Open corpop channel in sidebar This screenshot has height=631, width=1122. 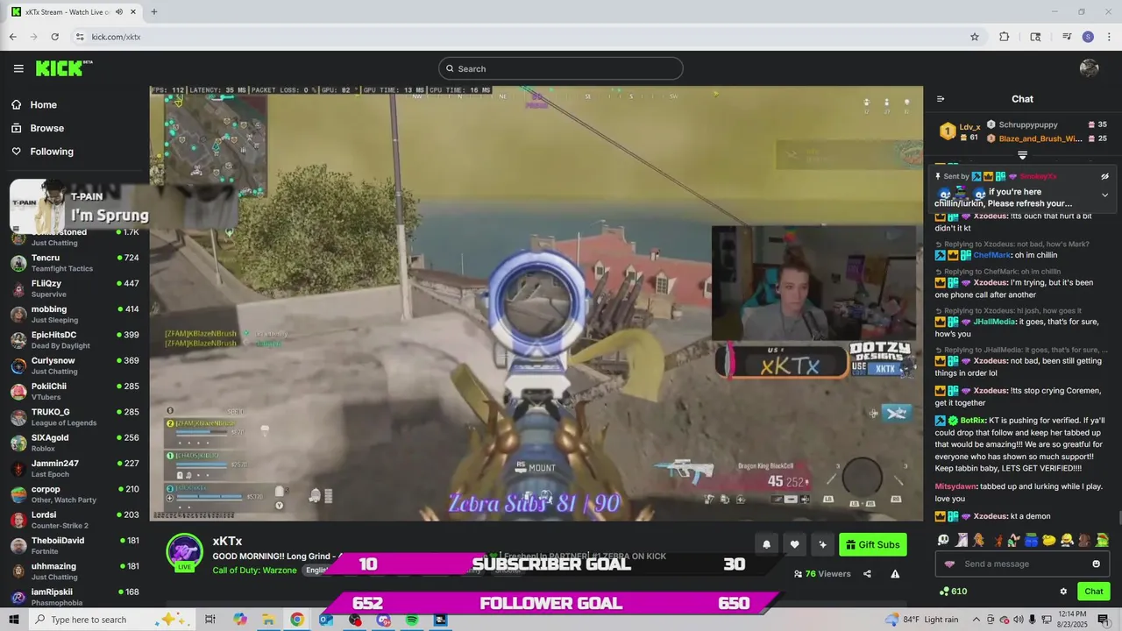[x=75, y=494]
